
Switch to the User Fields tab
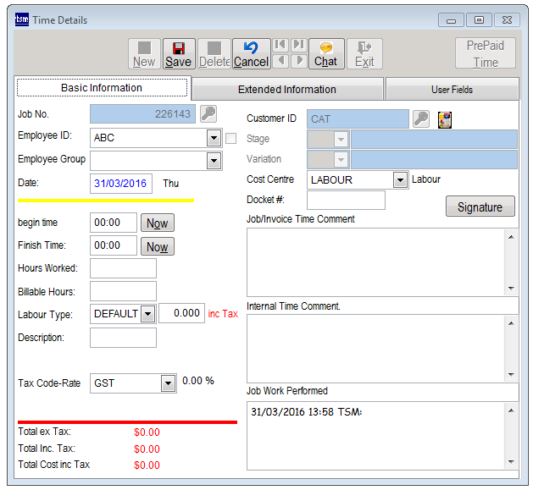click(452, 89)
